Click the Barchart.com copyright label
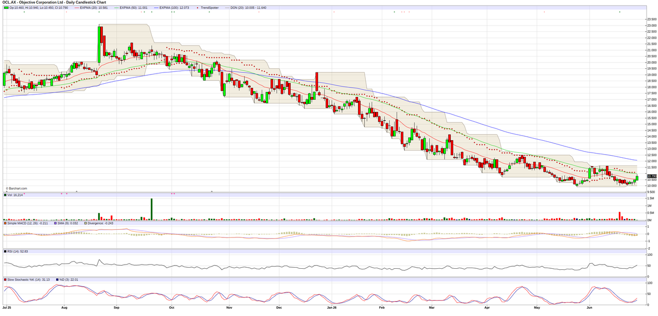Viewport: 658px width, 316px height. point(16,189)
